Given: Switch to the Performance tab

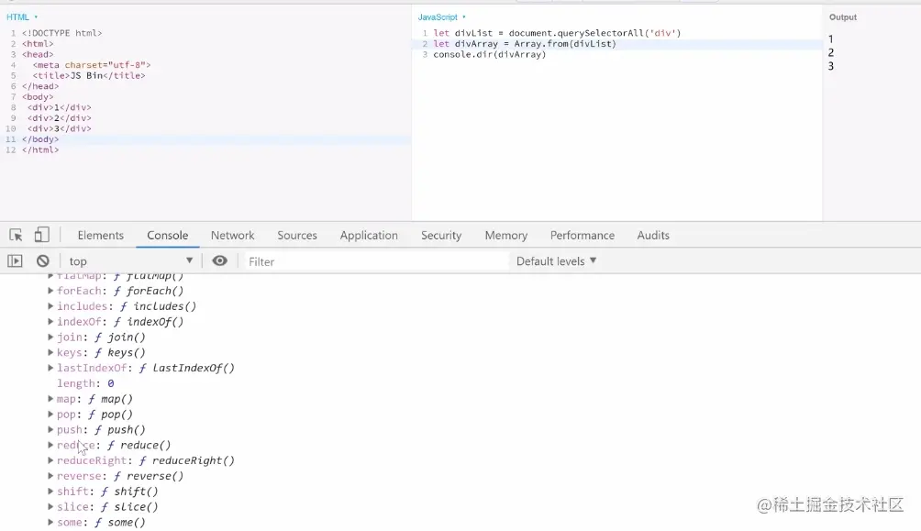Looking at the screenshot, I should [583, 235].
